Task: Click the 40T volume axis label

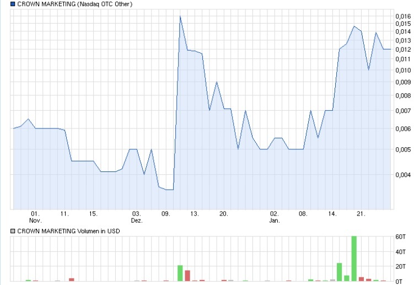Action: 401,252
